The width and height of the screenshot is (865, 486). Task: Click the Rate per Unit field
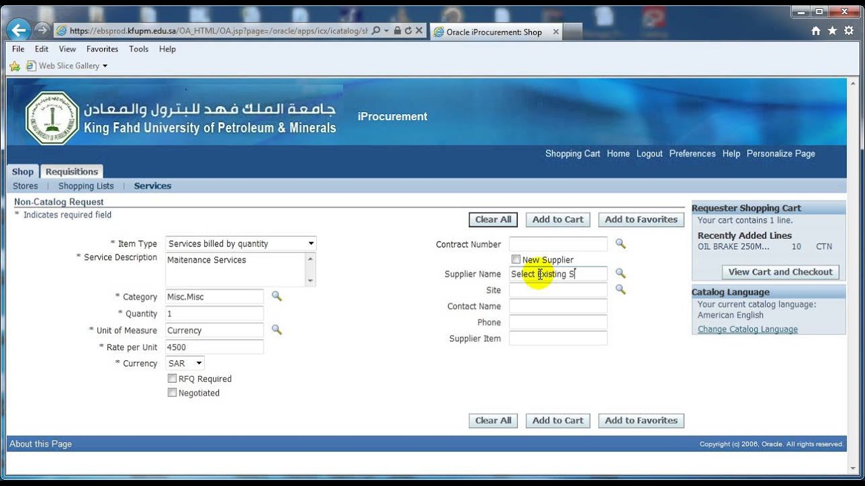[214, 347]
